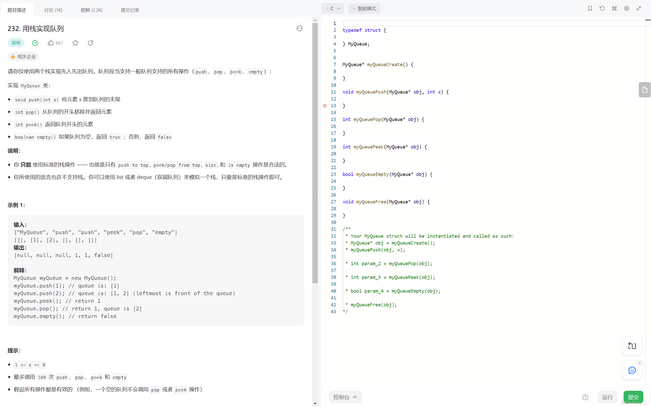Open the feedback smiley chat icon

tap(632, 370)
